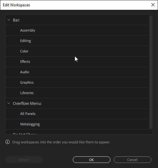Click the Cancel button
Image resolution: width=158 pixels, height=168 pixels.
tap(133, 160)
